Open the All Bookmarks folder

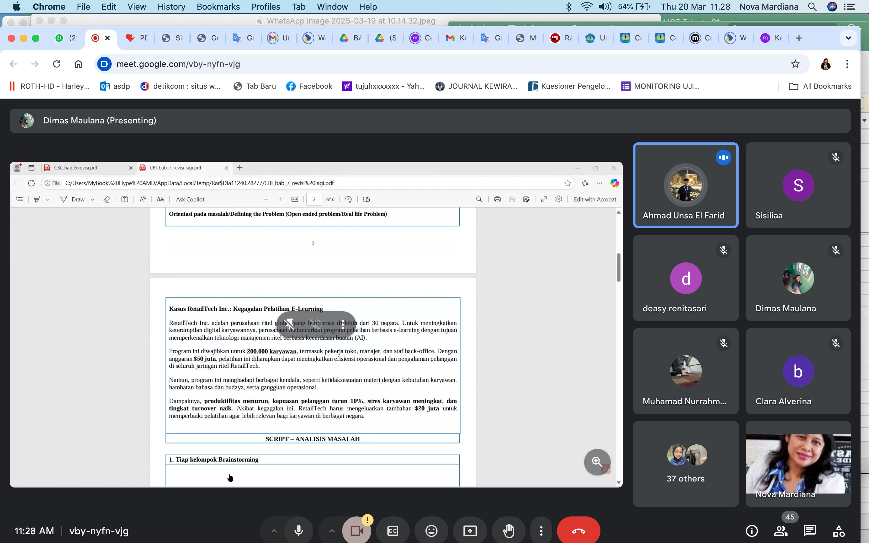tap(820, 86)
